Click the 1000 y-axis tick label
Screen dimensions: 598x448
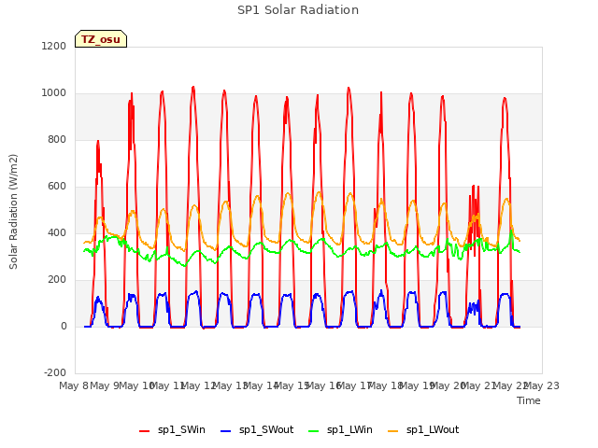pyautogui.click(x=54, y=93)
